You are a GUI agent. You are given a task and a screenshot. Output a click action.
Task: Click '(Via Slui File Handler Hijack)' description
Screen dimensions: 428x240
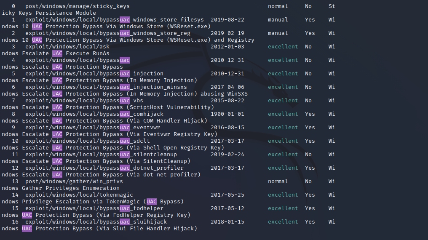click(146, 229)
